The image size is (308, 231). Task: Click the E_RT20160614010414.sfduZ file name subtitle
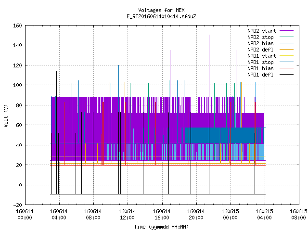161,16
